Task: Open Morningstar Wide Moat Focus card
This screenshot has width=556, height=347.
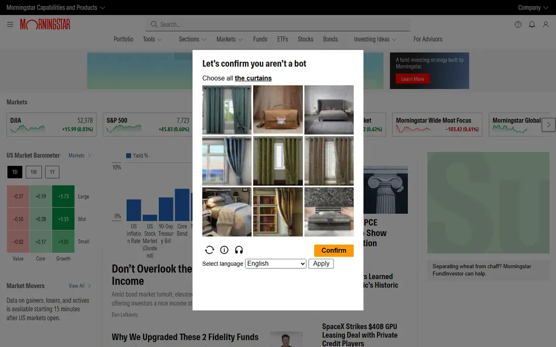Action: [437, 125]
